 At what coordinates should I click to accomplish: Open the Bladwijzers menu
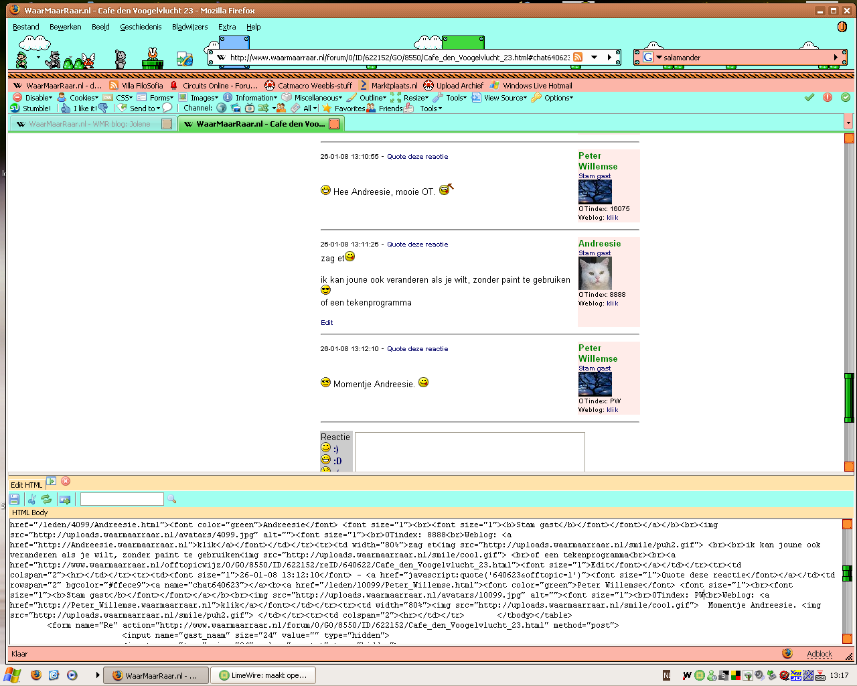[x=189, y=27]
